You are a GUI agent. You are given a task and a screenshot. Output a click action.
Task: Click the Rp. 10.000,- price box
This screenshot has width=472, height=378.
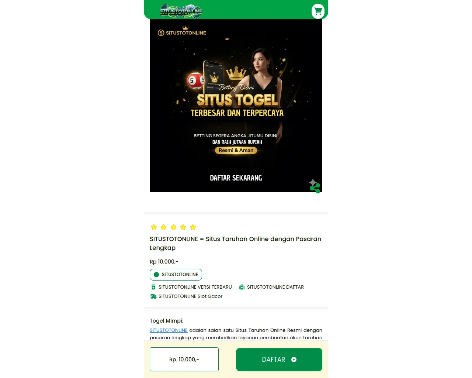pyautogui.click(x=184, y=359)
